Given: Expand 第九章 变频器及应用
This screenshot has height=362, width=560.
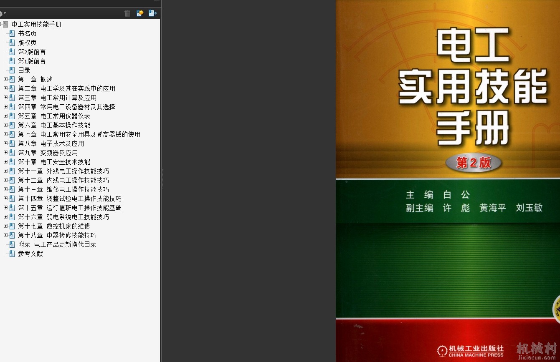Looking at the screenshot, I should [x=5, y=153].
